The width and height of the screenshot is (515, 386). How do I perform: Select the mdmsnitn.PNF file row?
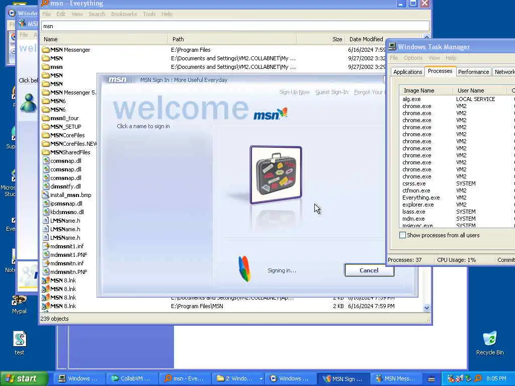click(x=69, y=272)
